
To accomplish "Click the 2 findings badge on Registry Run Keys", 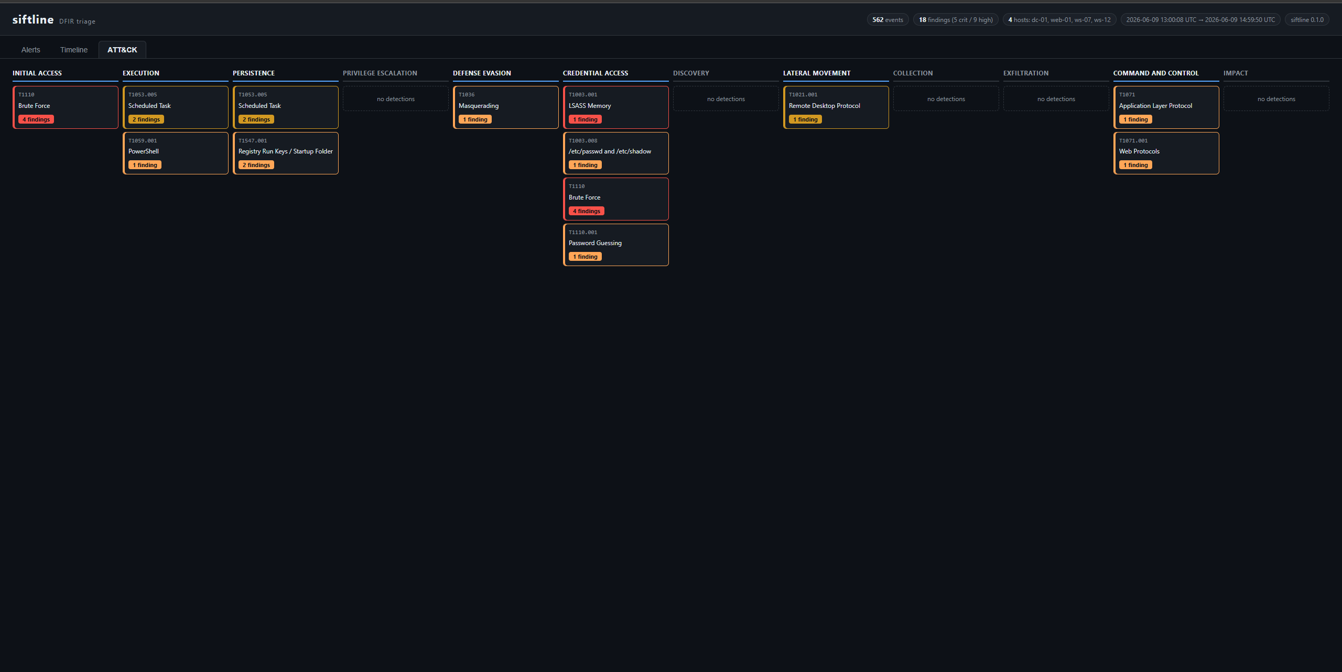I will point(256,165).
